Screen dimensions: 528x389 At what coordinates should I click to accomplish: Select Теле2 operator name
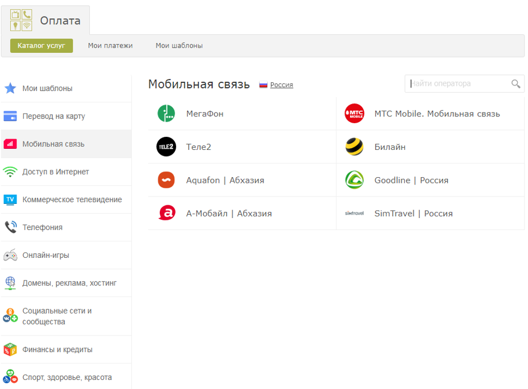point(199,147)
